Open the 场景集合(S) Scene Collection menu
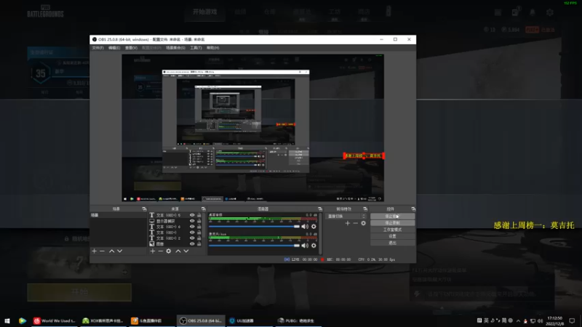Image resolution: width=582 pixels, height=327 pixels. (x=175, y=48)
